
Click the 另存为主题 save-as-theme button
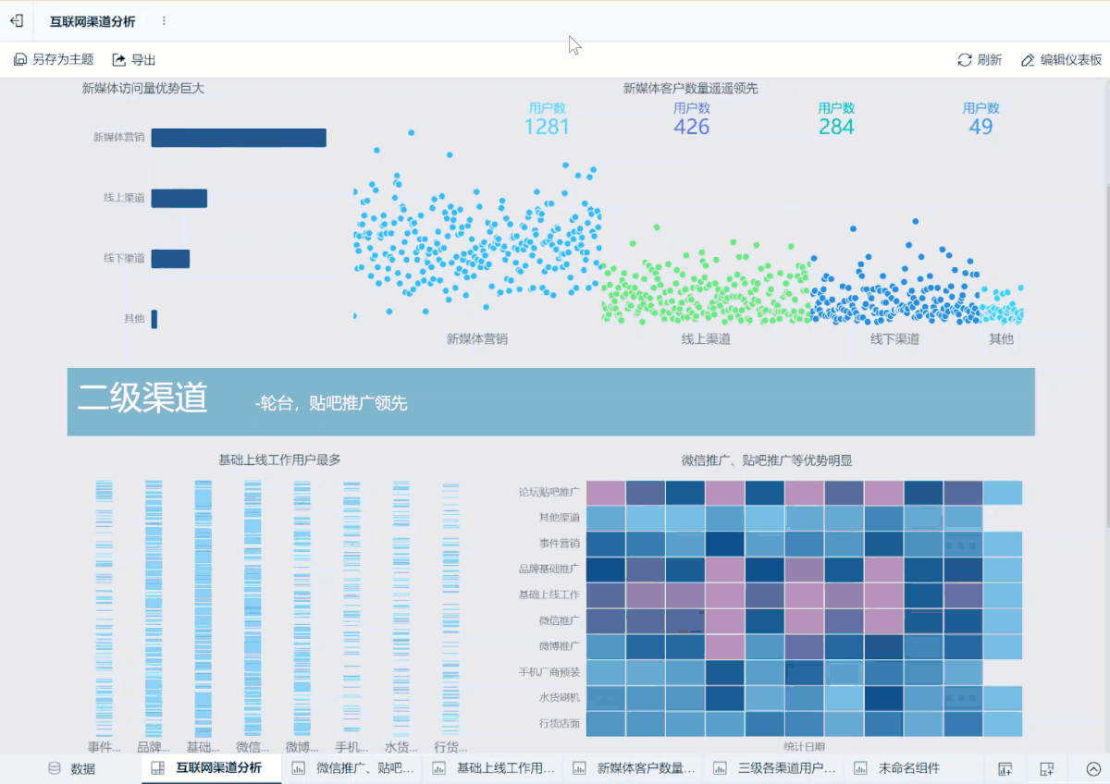54,59
